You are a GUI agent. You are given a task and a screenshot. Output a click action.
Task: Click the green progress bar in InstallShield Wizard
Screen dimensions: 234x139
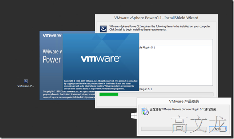156,94
